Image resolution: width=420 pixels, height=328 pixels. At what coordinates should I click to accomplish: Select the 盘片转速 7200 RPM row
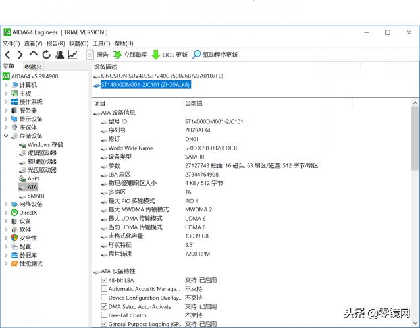click(x=155, y=254)
